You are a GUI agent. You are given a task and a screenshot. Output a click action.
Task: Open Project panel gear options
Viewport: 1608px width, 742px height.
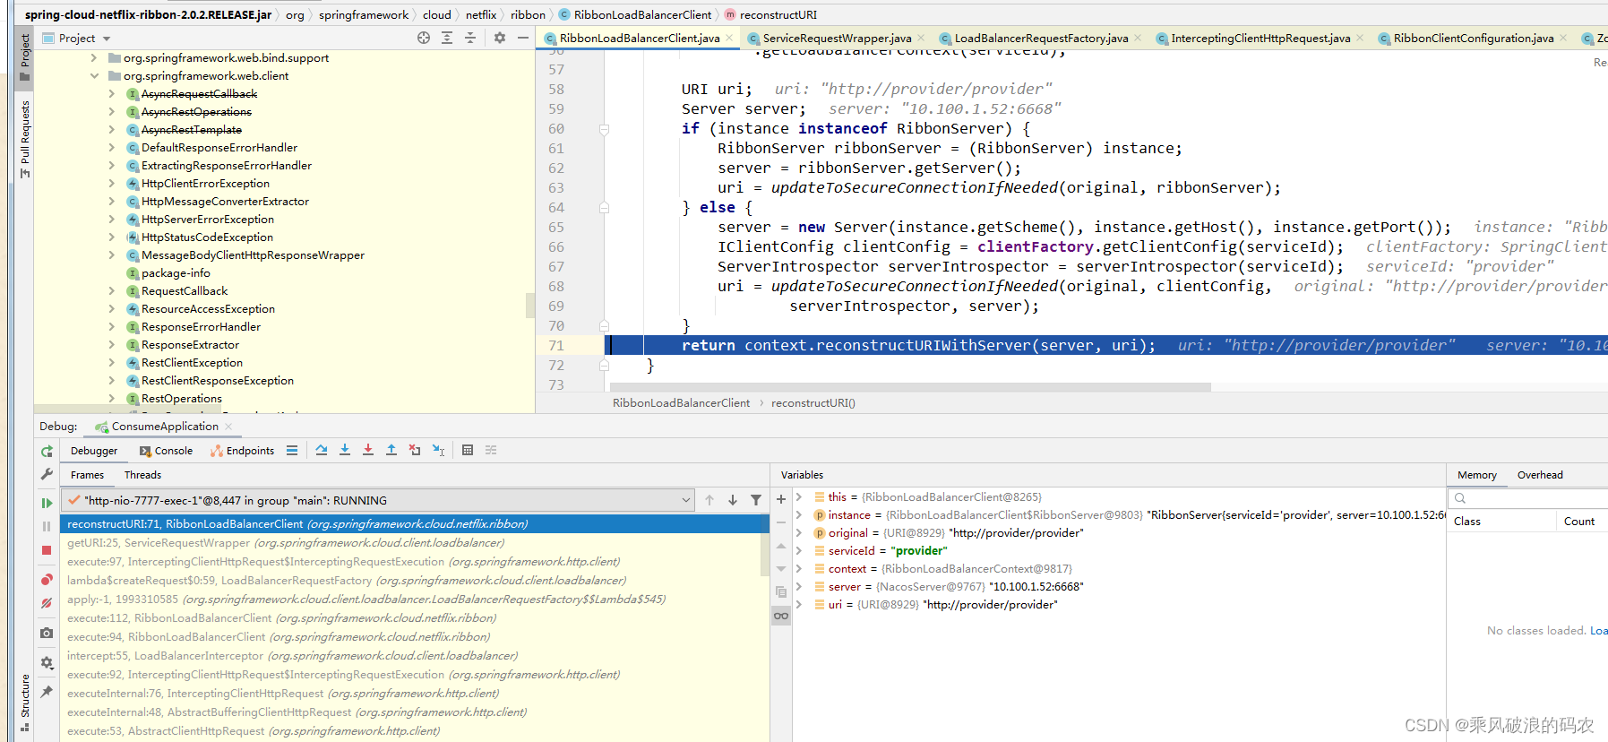tap(500, 38)
